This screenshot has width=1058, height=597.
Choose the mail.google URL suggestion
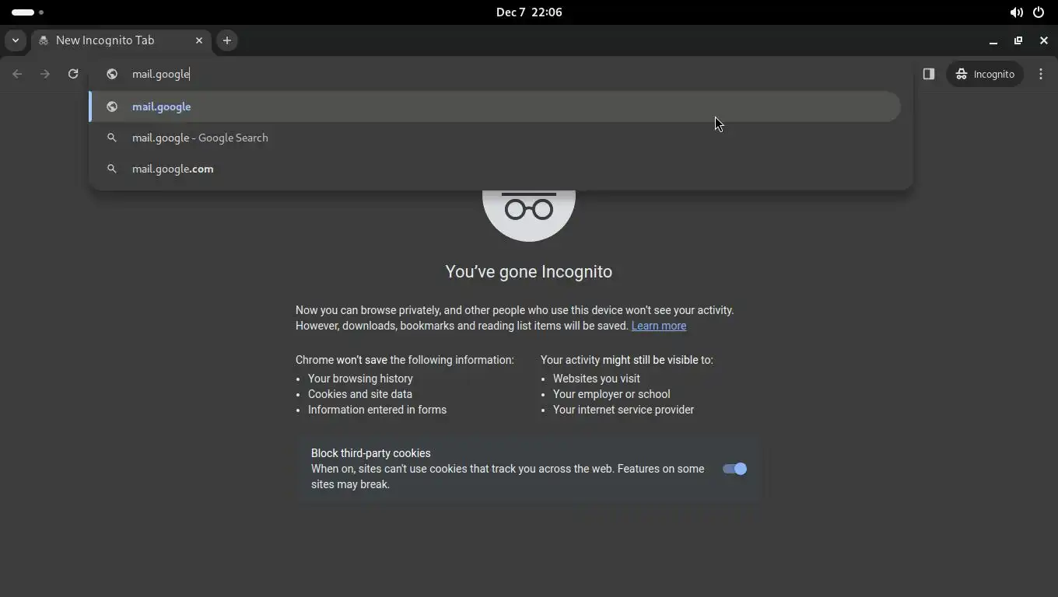tap(495, 106)
